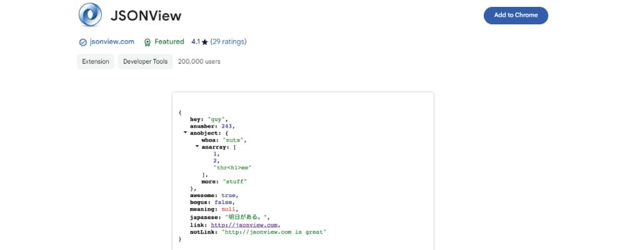Open the jsonview.com publisher link
The image size is (625, 250).
click(x=111, y=42)
